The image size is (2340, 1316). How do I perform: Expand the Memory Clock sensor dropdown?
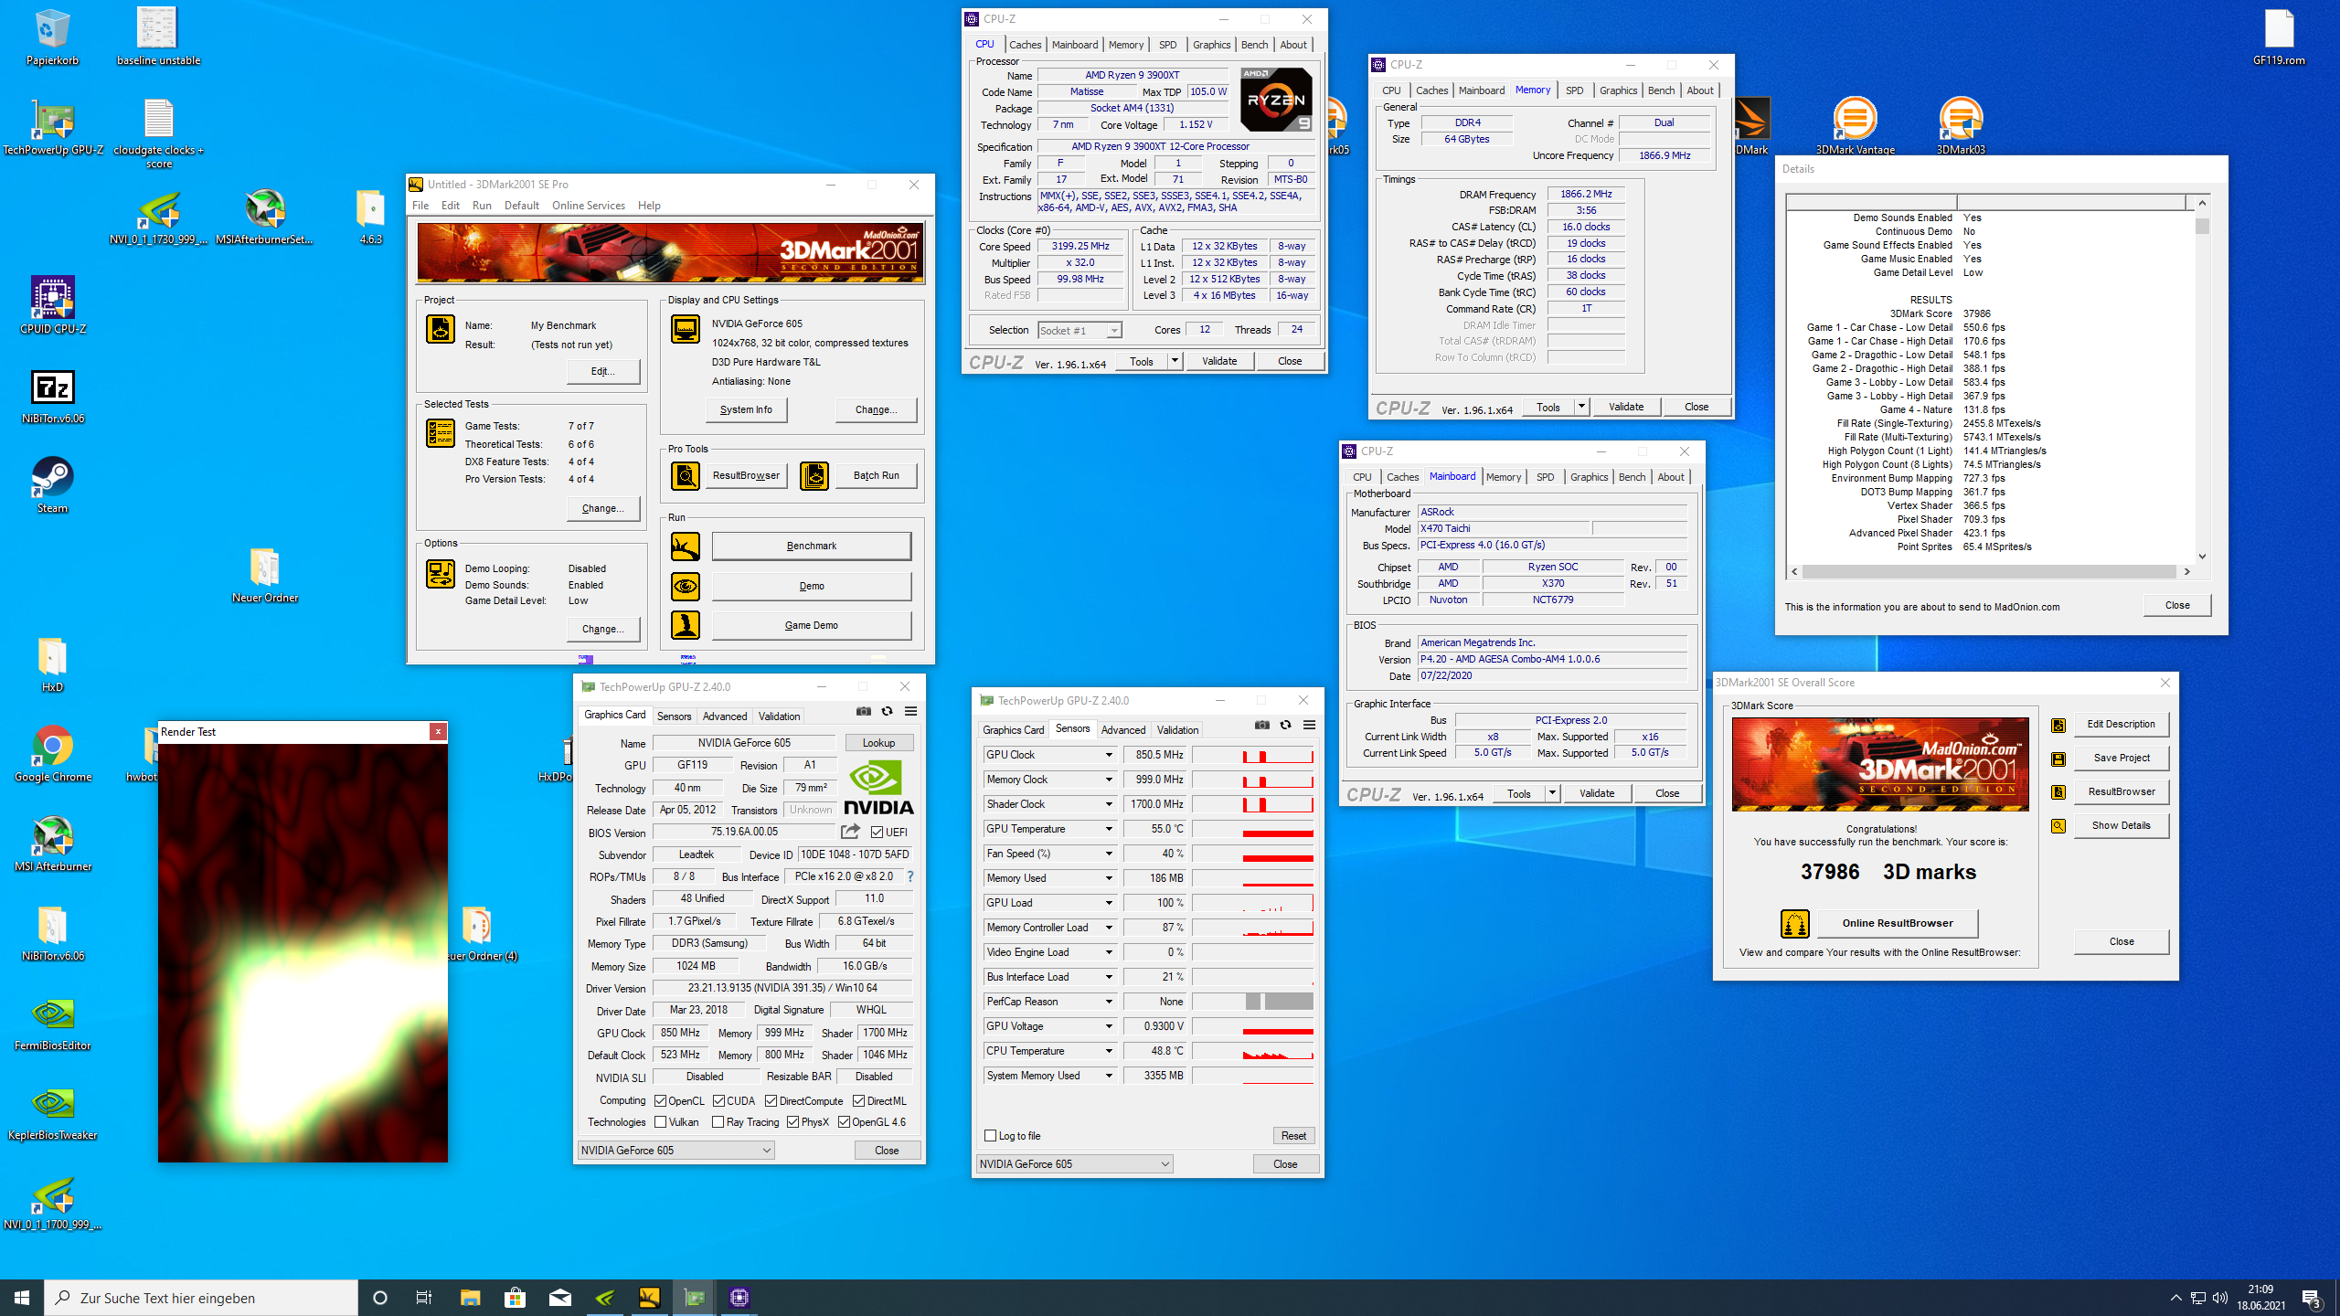click(1109, 780)
